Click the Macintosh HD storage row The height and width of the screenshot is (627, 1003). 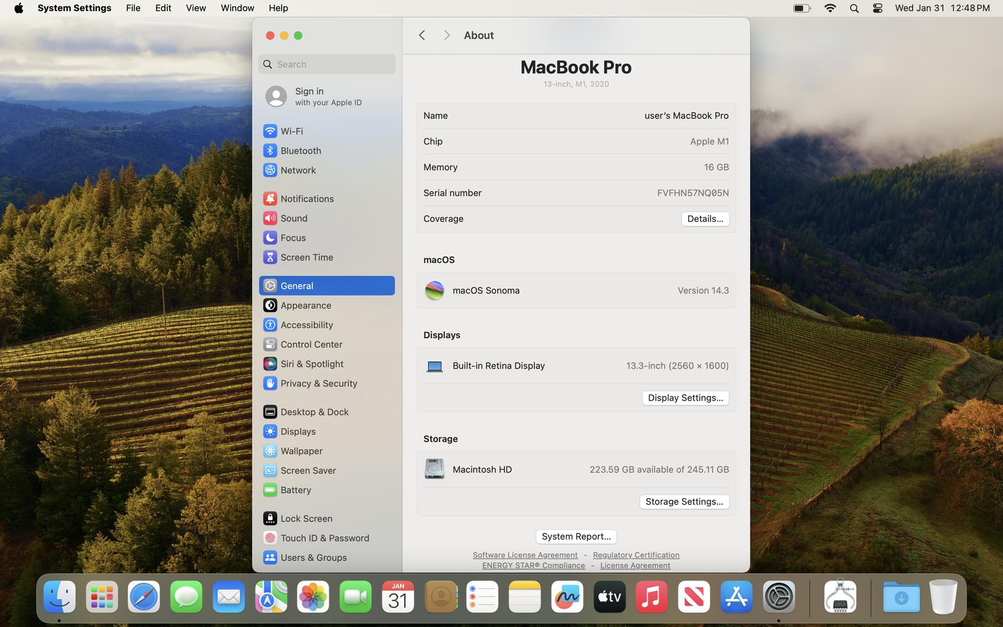(x=576, y=469)
